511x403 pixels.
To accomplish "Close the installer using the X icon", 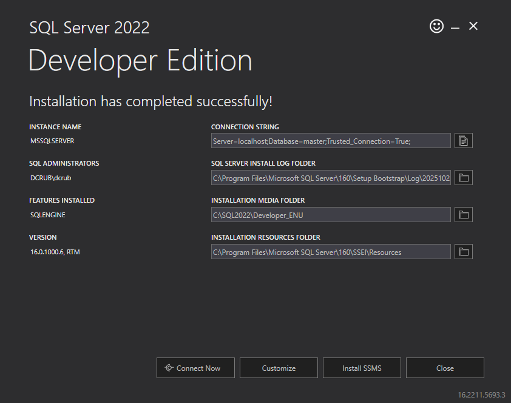I will point(473,26).
